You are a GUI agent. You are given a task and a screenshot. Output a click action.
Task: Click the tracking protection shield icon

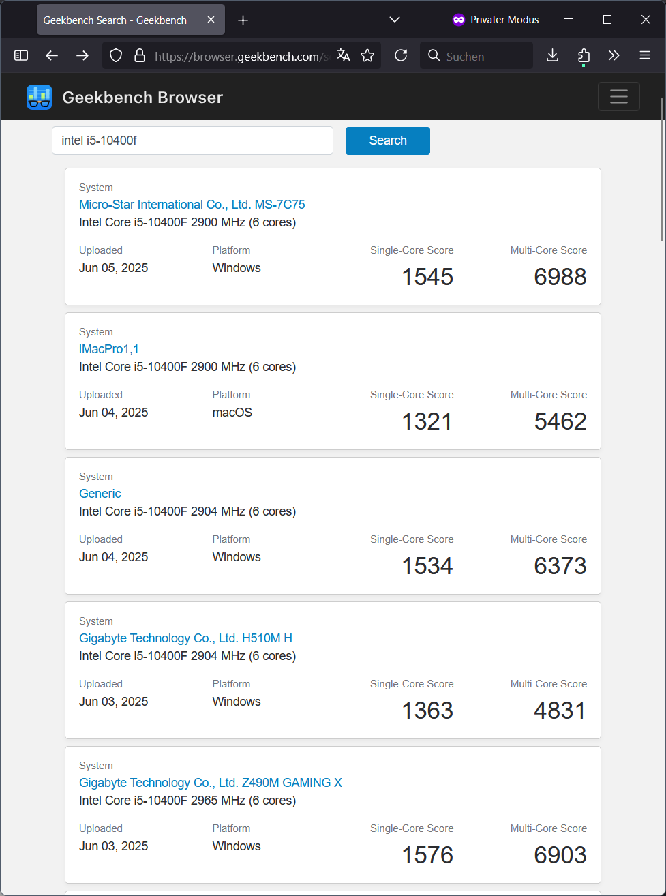click(116, 56)
